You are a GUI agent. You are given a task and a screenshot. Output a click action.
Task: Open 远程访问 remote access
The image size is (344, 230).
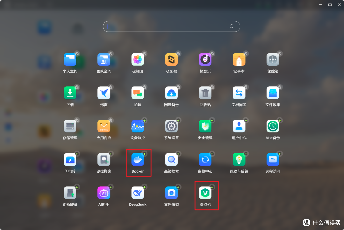click(273, 160)
